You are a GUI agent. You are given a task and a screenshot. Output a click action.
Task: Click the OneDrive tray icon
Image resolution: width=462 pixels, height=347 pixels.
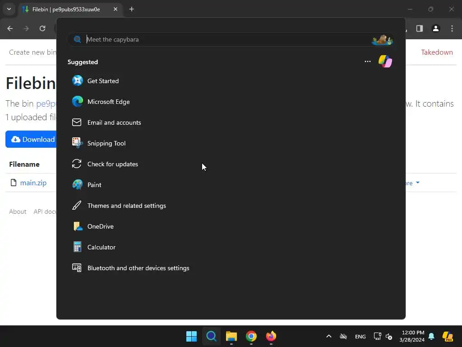[343, 336]
